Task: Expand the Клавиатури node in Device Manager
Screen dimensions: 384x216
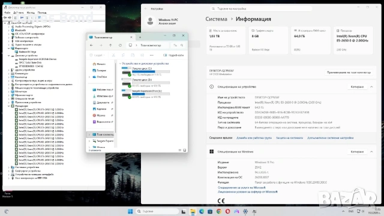Action: (x=9, y=73)
